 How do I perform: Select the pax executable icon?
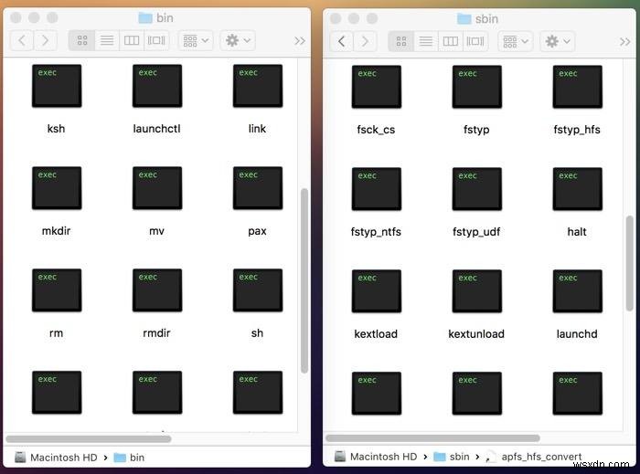click(x=258, y=188)
